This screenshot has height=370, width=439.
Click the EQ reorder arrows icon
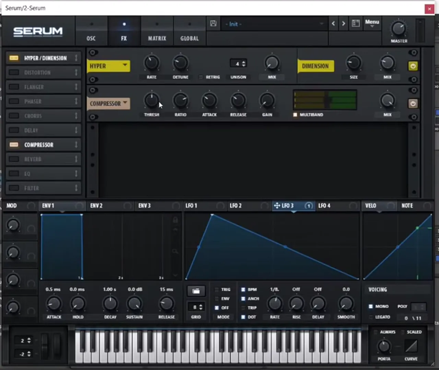(x=76, y=173)
